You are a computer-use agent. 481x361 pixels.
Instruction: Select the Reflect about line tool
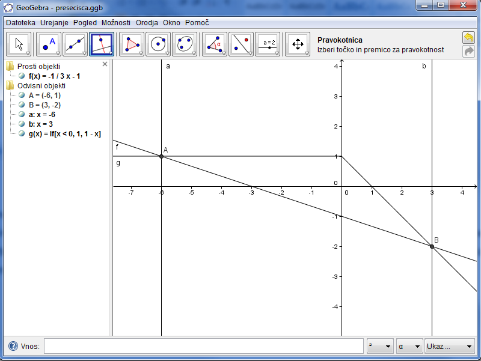(x=241, y=44)
